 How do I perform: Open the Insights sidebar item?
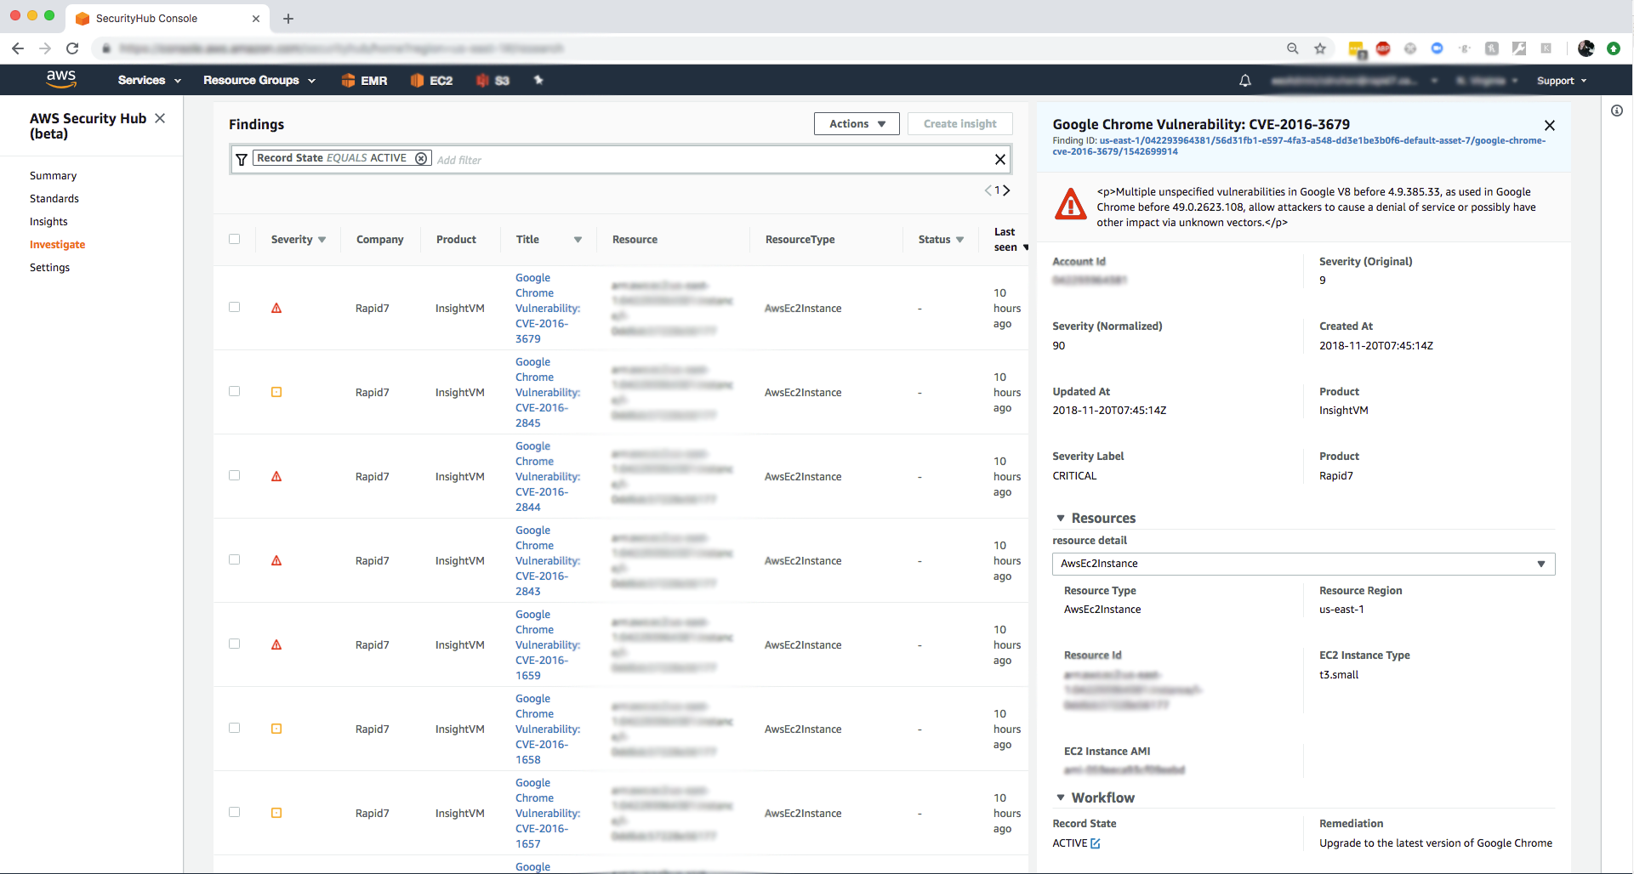48,222
